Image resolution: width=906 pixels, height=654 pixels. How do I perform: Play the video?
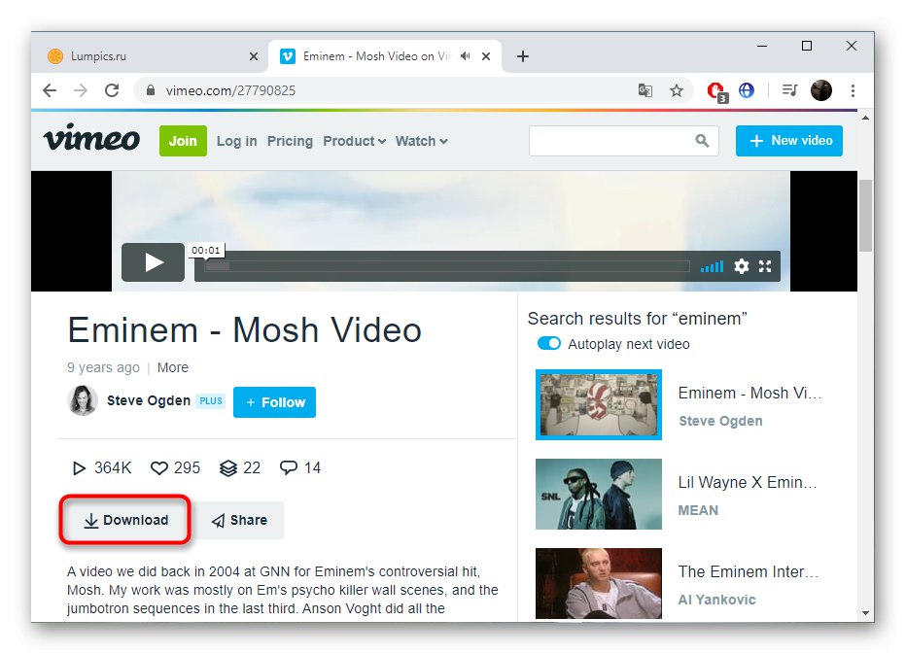[154, 262]
